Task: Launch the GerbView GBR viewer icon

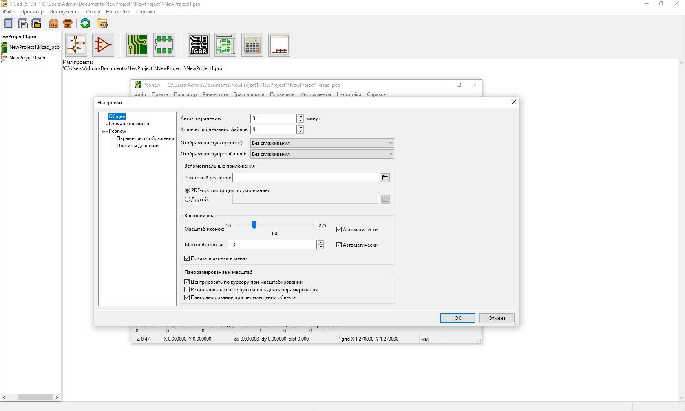Action: (199, 45)
